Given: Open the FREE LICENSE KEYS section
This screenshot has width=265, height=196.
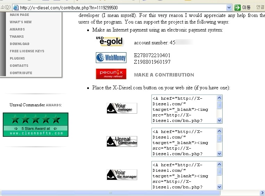Looking at the screenshot, I should [x=27, y=51].
